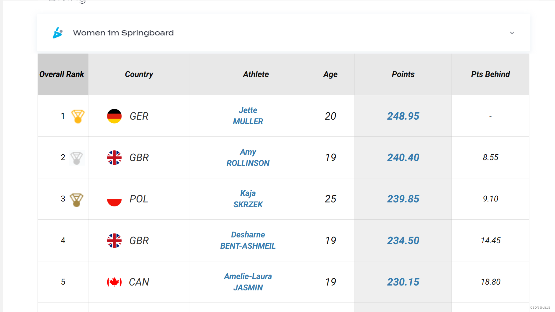
Task: Click the diving sport icon
Action: click(x=57, y=33)
